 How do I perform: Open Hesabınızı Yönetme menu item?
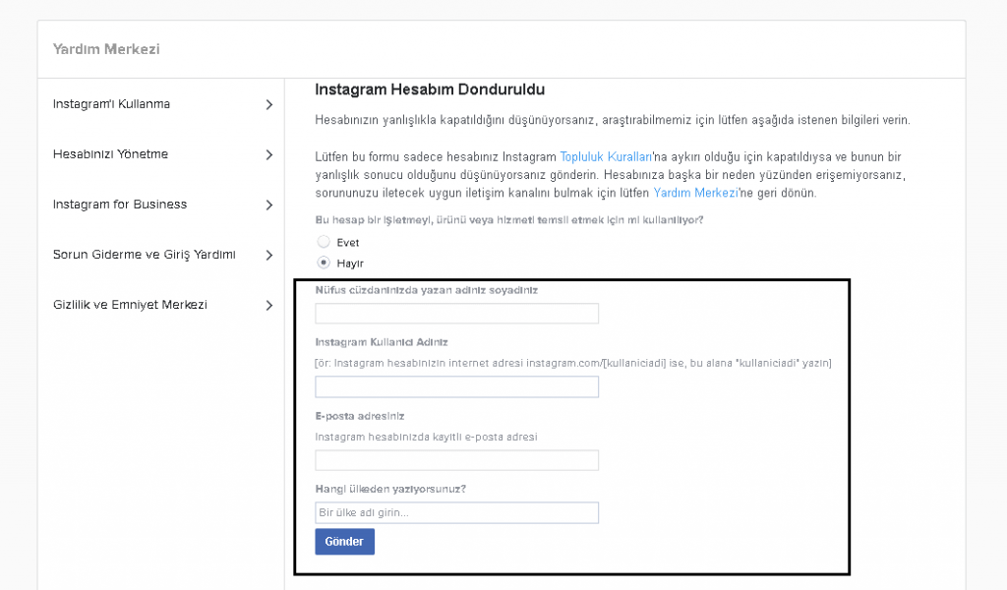tap(110, 154)
